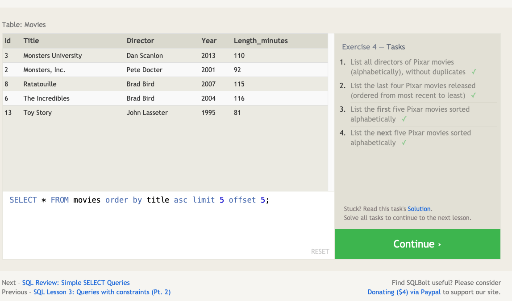The height and width of the screenshot is (301, 512).
Task: Click Brad Bird in The Incredibles row
Action: pyautogui.click(x=141, y=98)
